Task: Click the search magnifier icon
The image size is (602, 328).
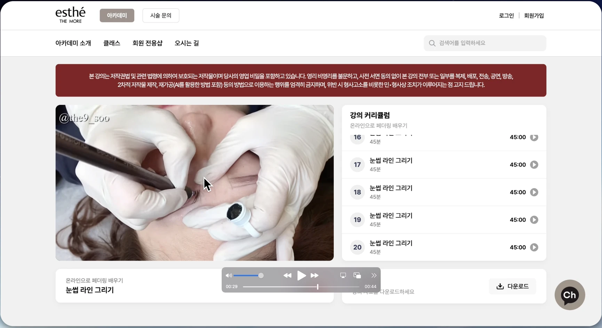Action: [432, 43]
